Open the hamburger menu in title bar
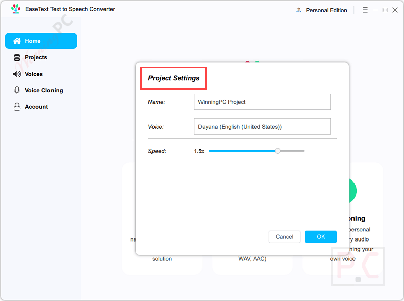 (x=365, y=10)
